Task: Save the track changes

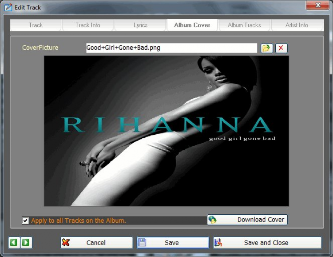Action: pyautogui.click(x=173, y=243)
